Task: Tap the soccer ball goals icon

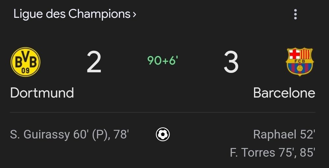Action: point(163,134)
